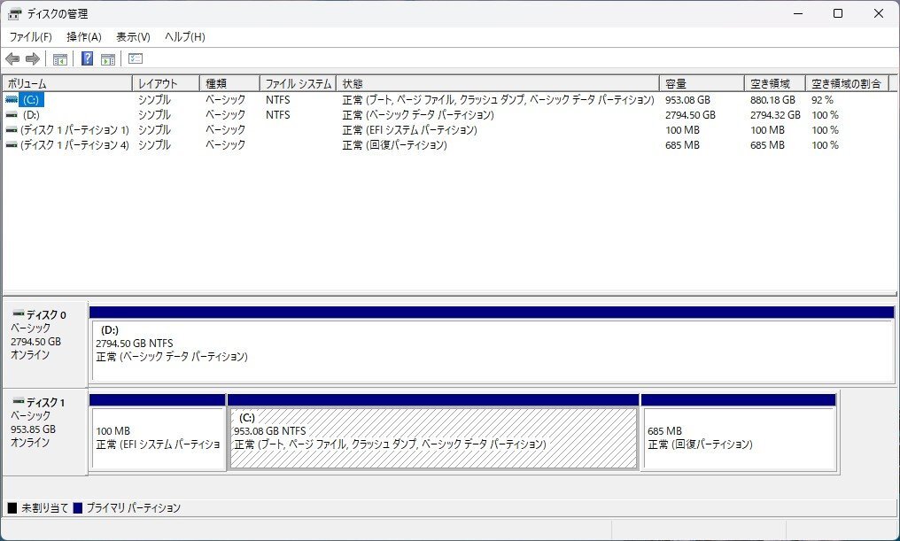Toggle the console tree visibility icon

pos(59,58)
